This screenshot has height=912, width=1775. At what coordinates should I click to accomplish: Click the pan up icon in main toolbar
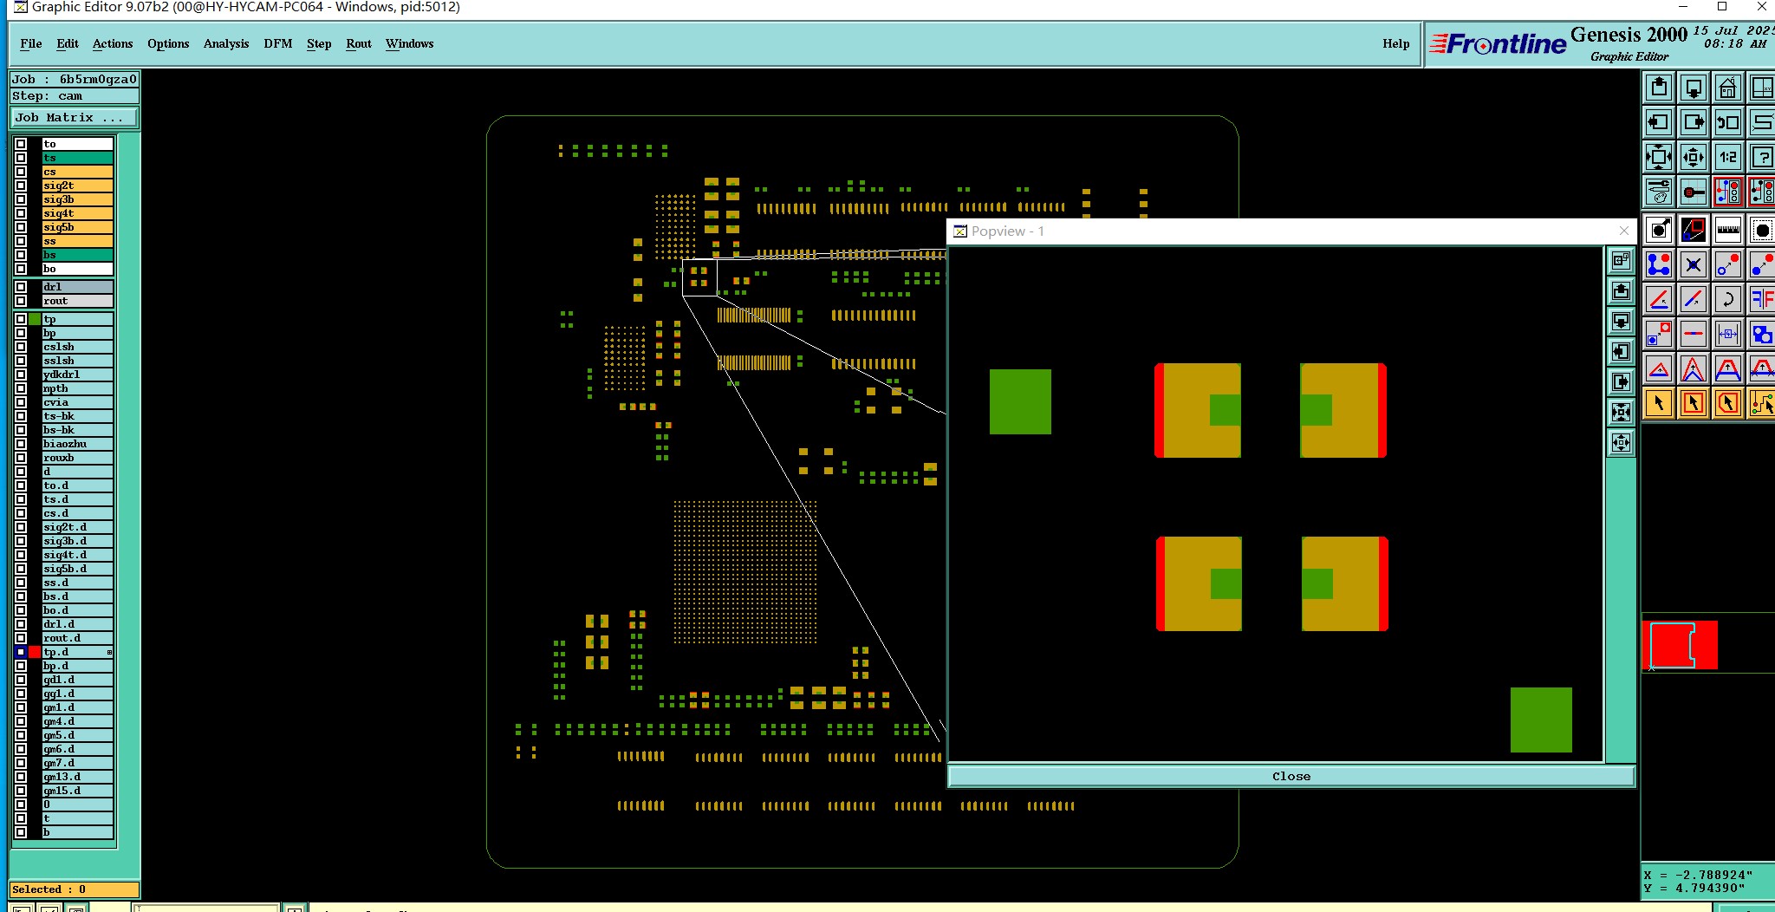tap(1659, 88)
